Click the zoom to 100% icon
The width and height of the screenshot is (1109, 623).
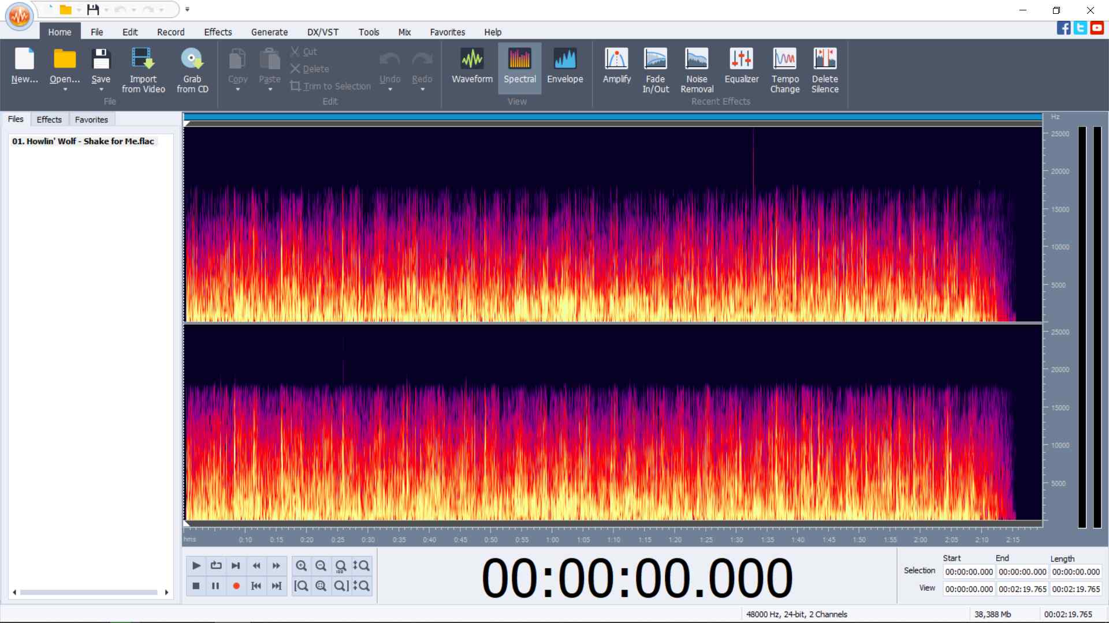tap(341, 566)
